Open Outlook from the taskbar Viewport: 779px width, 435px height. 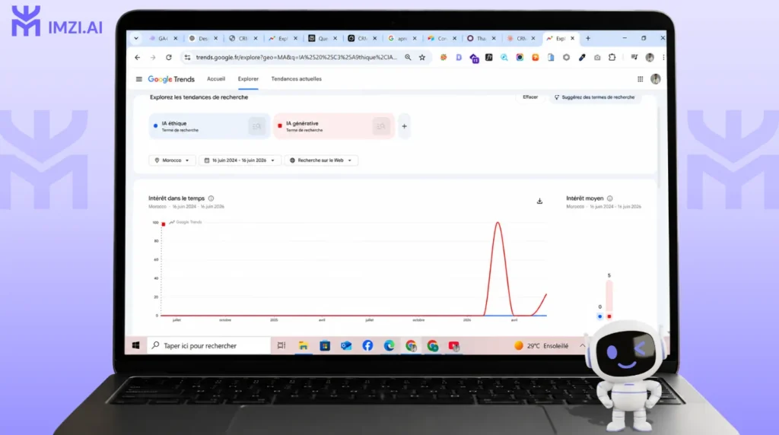point(346,345)
